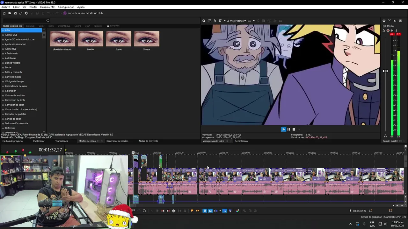The height and width of the screenshot is (229, 408).
Task: Click the downmix output speaker icon
Action: click(395, 21)
